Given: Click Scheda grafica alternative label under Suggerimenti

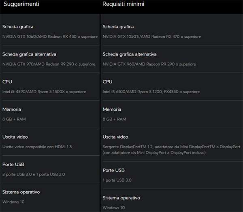Looking at the screenshot, I should [29, 54].
